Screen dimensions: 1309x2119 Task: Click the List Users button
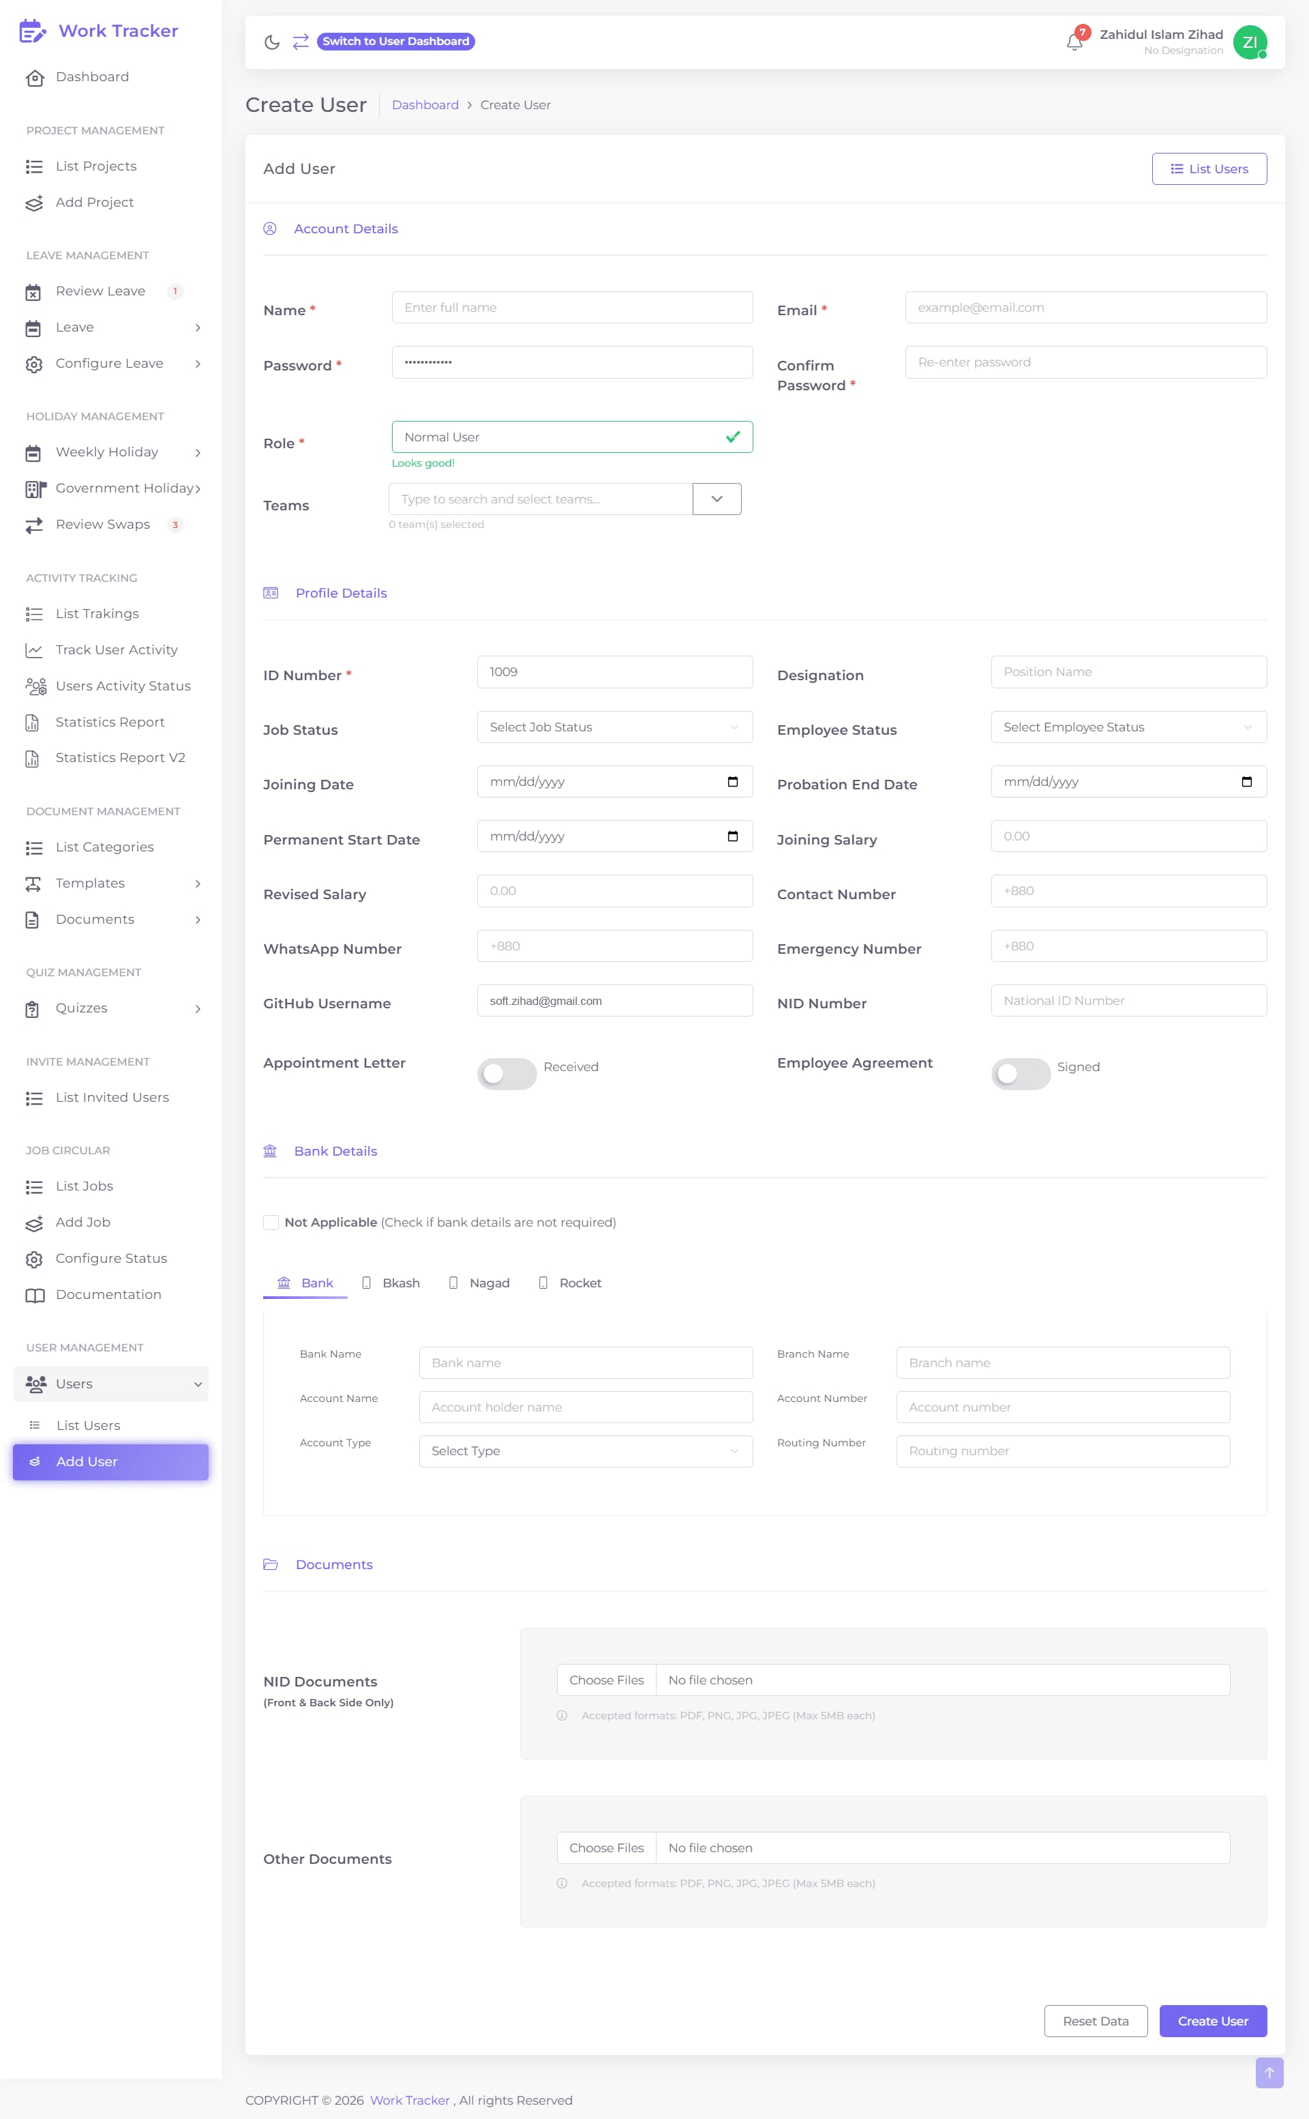click(1209, 169)
